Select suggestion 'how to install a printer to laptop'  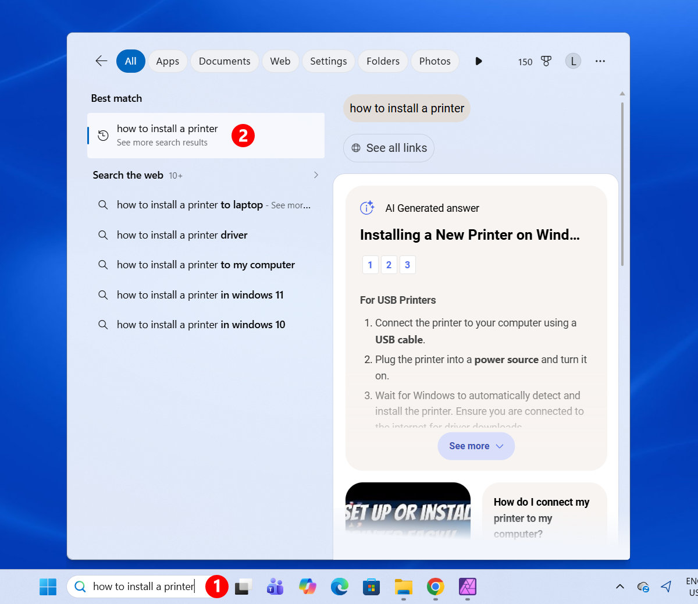point(206,205)
